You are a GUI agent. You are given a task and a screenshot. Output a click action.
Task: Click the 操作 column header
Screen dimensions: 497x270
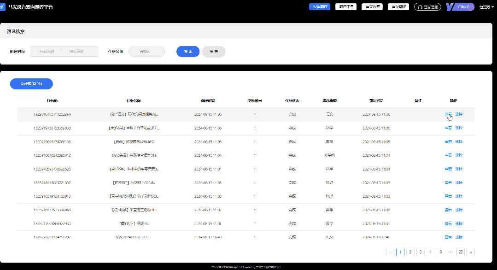(x=453, y=101)
